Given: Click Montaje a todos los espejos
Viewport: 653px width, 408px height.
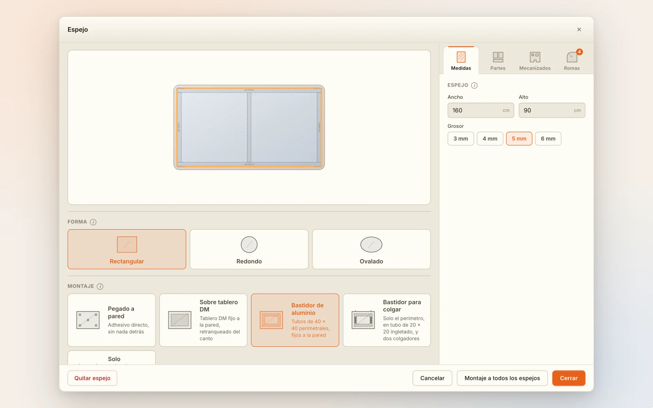Looking at the screenshot, I should tap(502, 378).
